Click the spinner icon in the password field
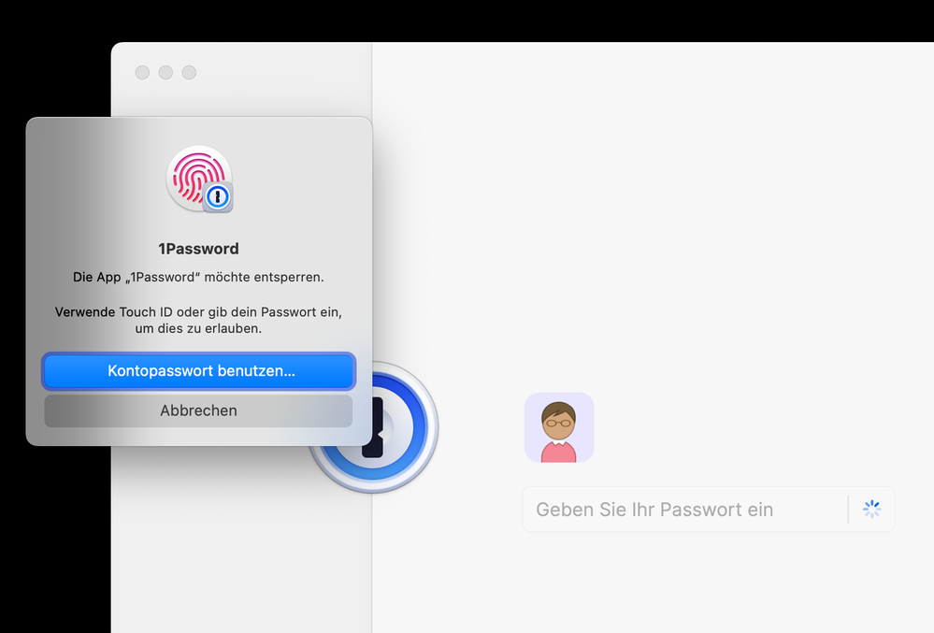This screenshot has width=934, height=633. [871, 510]
